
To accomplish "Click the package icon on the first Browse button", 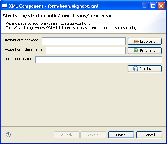I will click(136, 41).
